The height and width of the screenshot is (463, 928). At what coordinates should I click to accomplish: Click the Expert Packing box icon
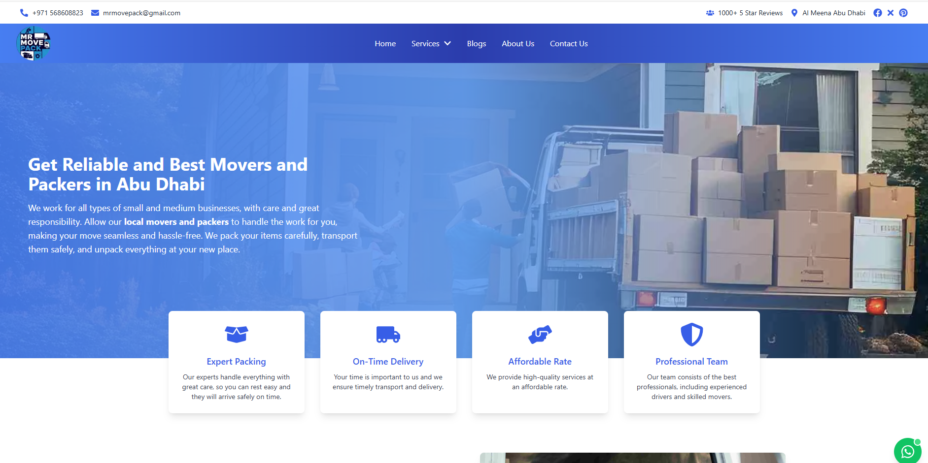point(236,335)
